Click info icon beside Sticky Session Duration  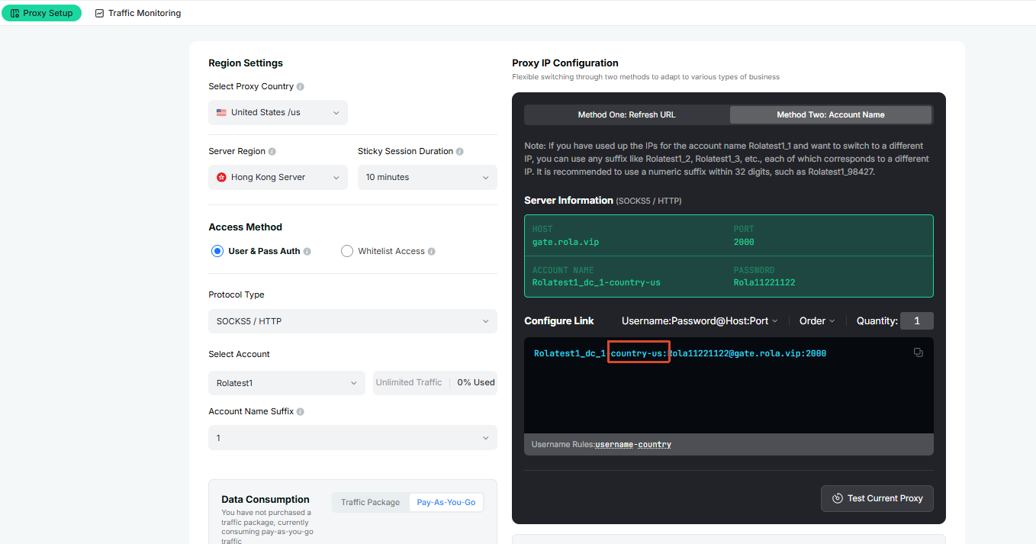[460, 152]
